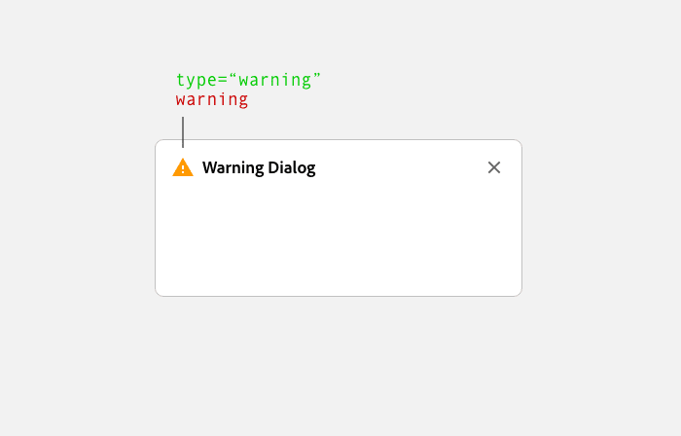
Task: Click the word "Warning" in the dialog title
Action: click(x=233, y=168)
